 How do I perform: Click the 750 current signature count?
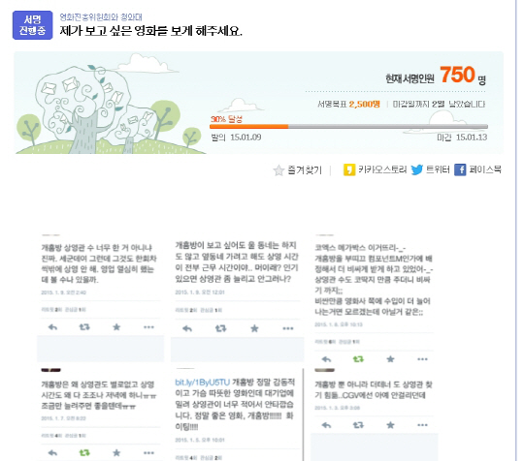click(x=457, y=75)
